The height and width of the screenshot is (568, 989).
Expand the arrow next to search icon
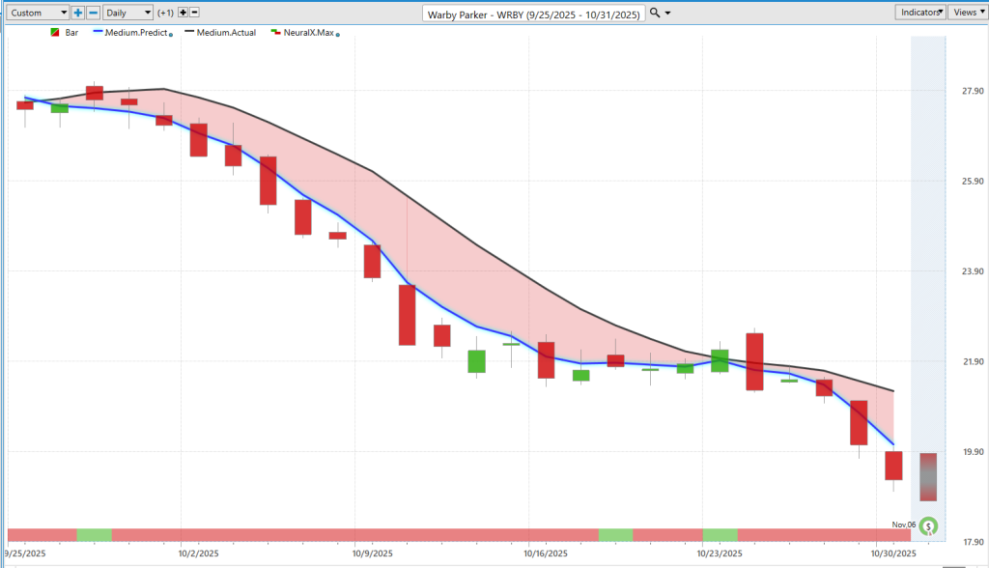click(x=668, y=14)
